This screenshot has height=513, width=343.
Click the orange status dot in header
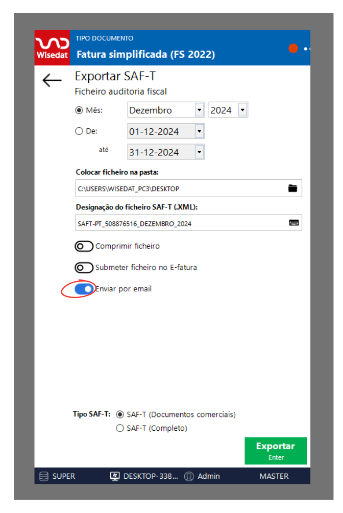pyautogui.click(x=293, y=49)
